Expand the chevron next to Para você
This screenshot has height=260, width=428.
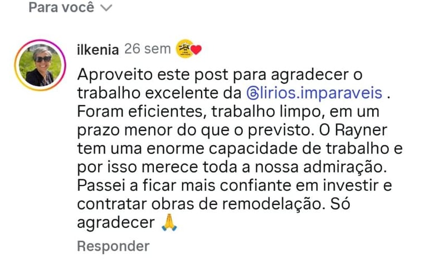[106, 8]
